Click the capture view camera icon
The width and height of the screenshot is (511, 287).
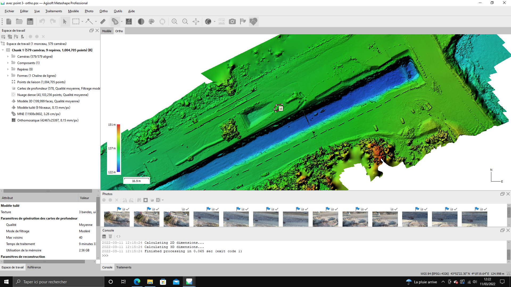click(x=232, y=22)
